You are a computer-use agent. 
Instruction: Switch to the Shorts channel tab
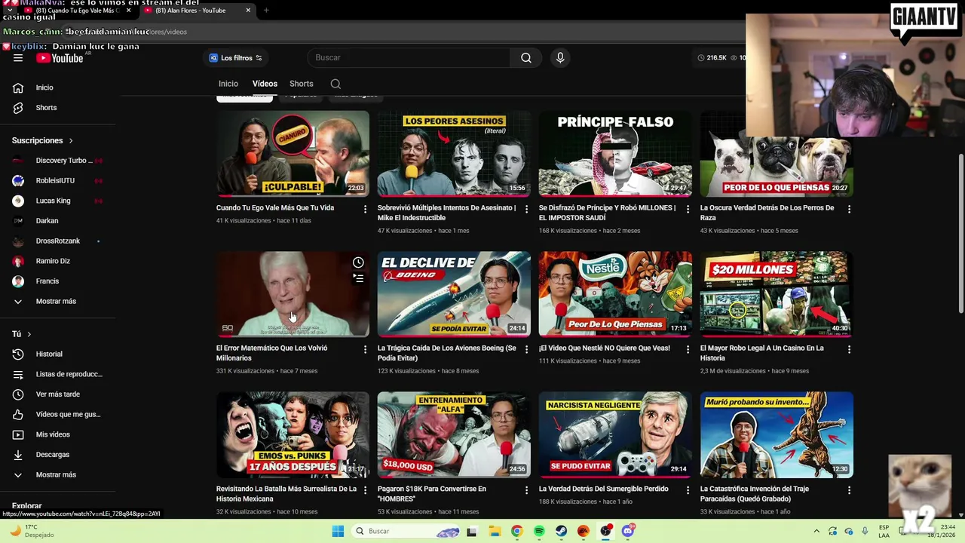[x=302, y=84]
